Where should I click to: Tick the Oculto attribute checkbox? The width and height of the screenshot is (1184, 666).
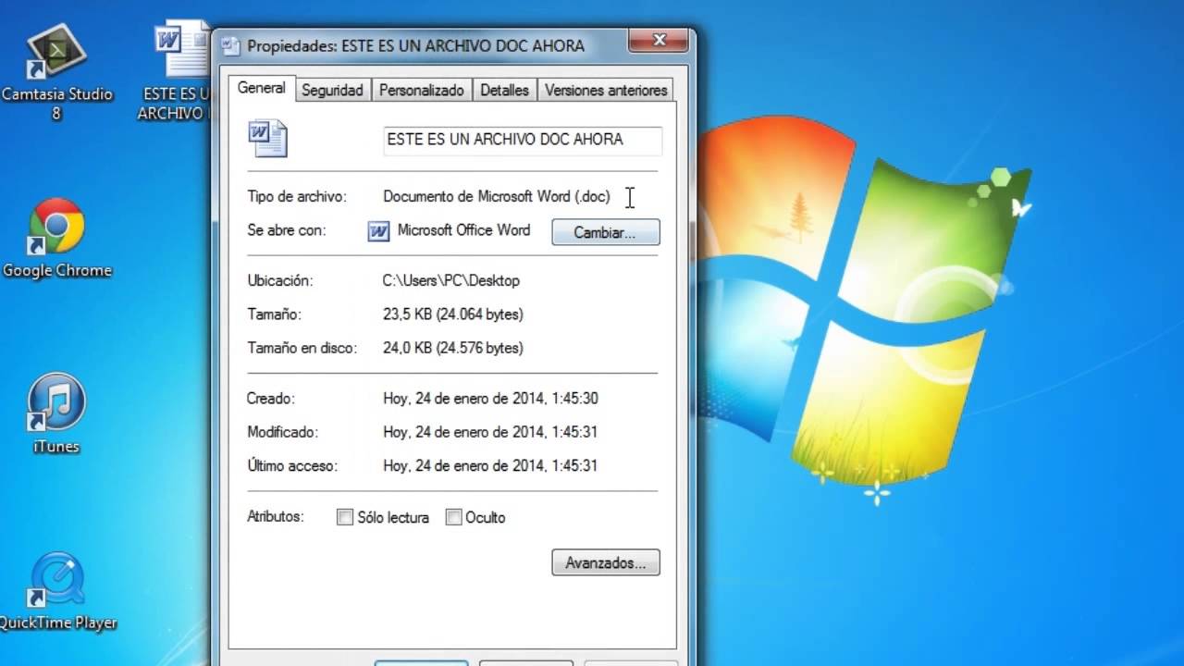click(x=453, y=518)
